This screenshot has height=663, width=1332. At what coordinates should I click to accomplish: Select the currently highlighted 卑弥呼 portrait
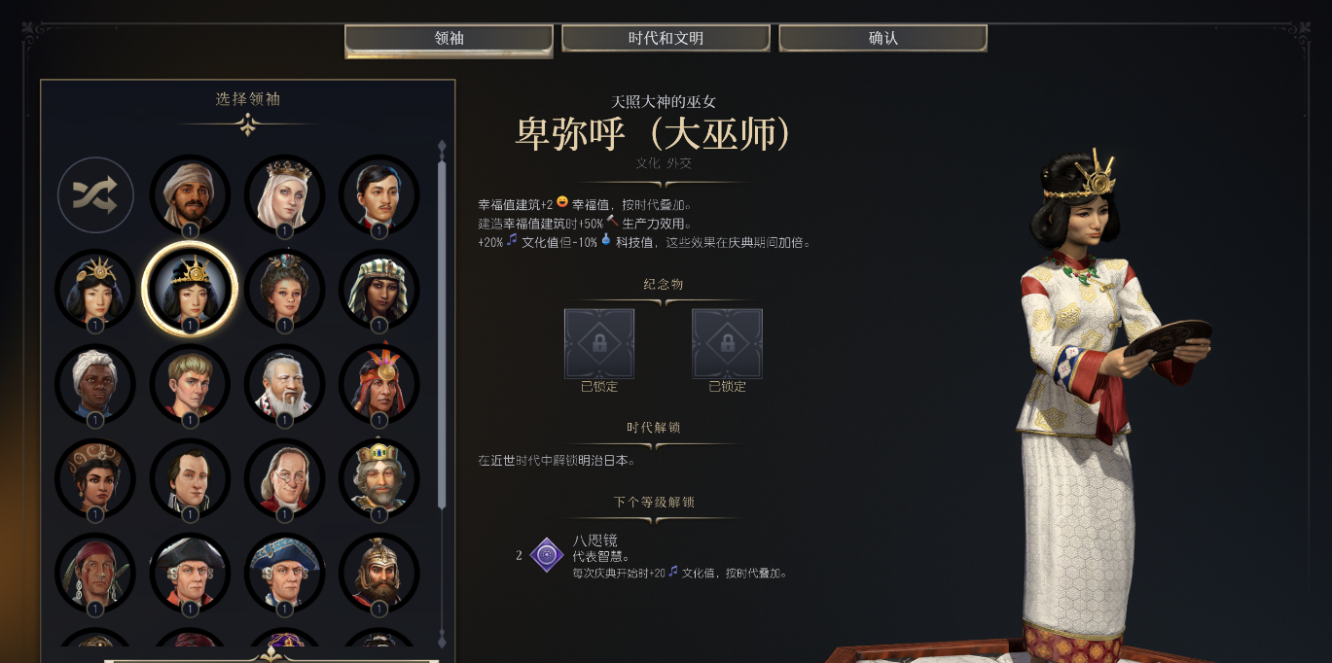pos(190,290)
